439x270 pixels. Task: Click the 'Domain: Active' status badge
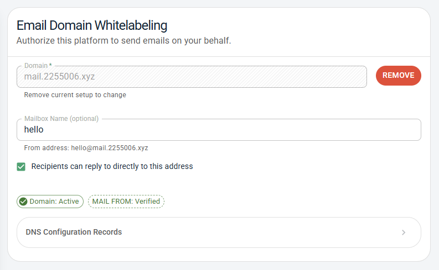coord(50,202)
